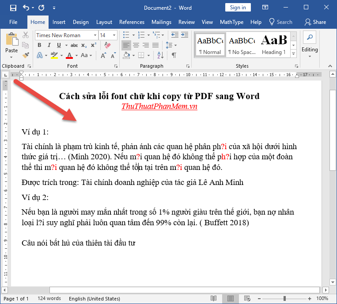This screenshot has height=304, width=337.
Task: Collapse the ribbon with the caret
Action: point(330,66)
